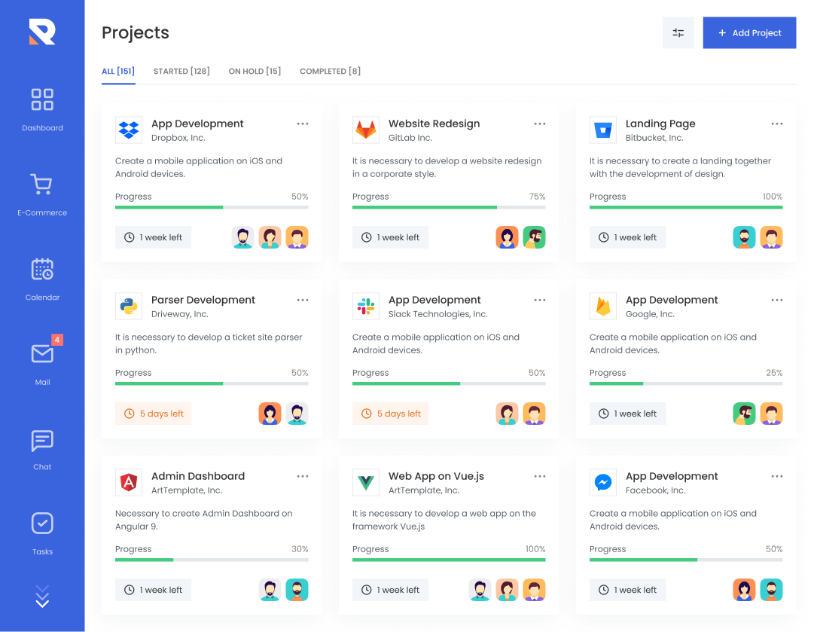Expand more sidebar items with double chevron
The width and height of the screenshot is (814, 632).
coord(42,596)
